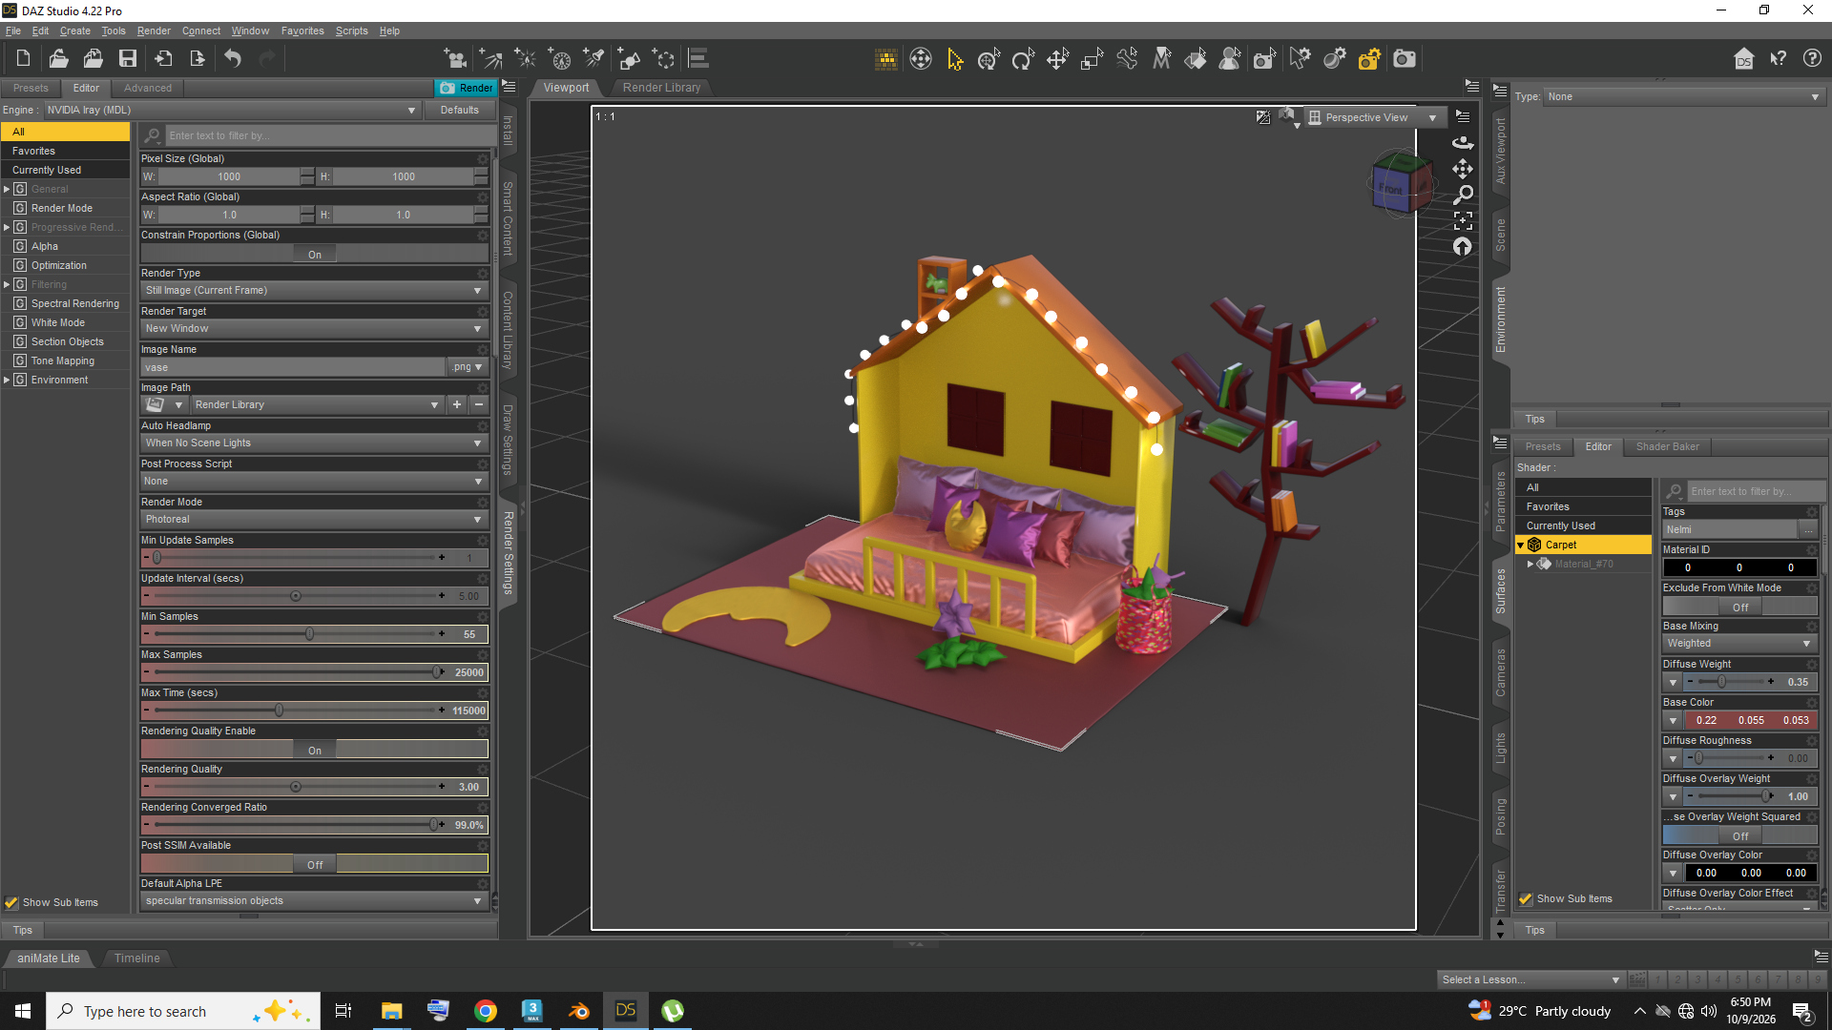Screen dimensions: 1832x1030
Task: Adjust the Rendering Quality slider
Action: click(x=296, y=787)
